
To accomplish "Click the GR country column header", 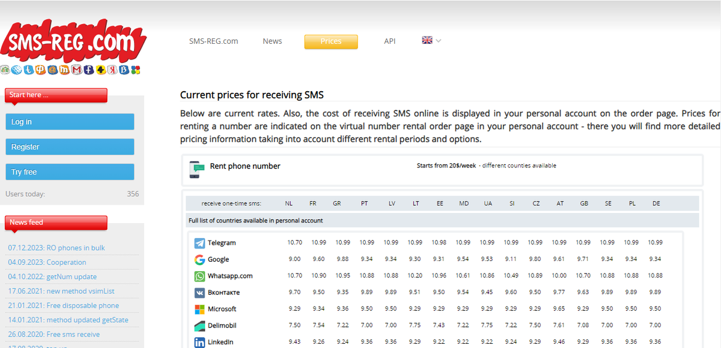I will 337,203.
